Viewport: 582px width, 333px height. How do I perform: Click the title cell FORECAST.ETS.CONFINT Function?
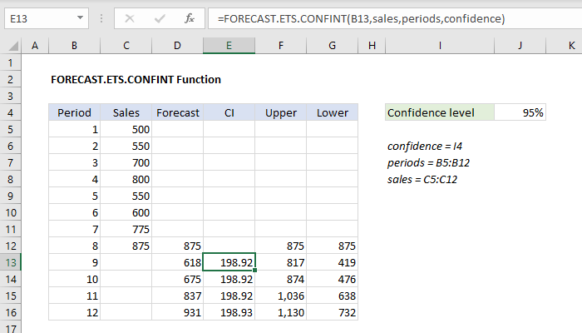pyautogui.click(x=136, y=80)
